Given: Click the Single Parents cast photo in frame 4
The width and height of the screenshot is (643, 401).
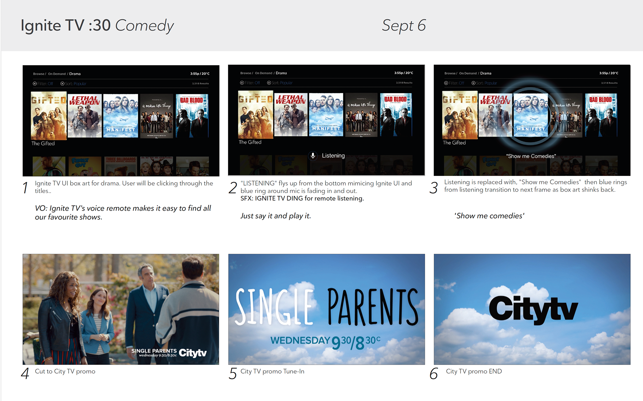Looking at the screenshot, I should point(121,309).
